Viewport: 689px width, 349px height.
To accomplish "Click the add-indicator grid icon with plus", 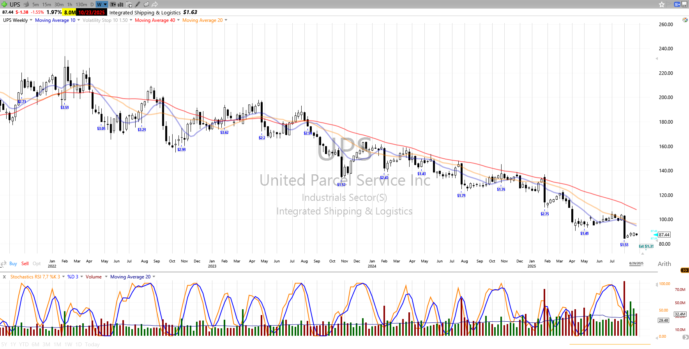I will click(129, 4).
